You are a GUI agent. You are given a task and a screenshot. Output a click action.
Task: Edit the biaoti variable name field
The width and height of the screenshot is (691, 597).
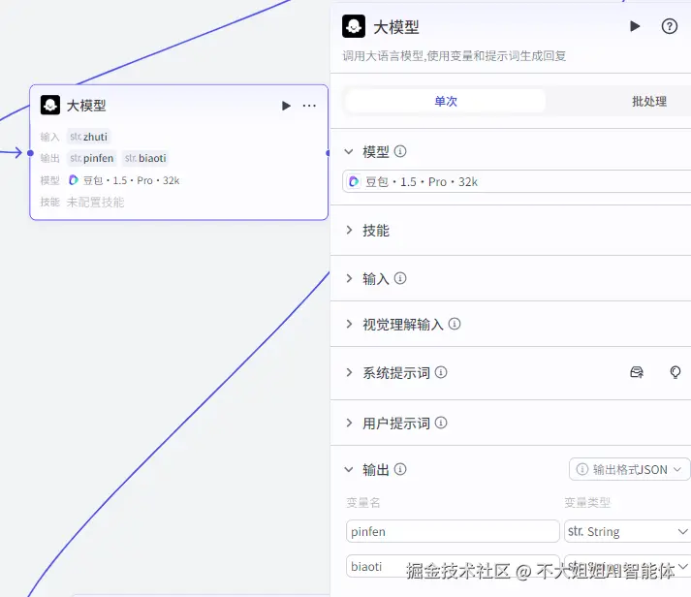(x=453, y=566)
